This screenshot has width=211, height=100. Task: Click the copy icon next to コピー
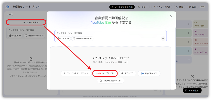pos(139,7)
